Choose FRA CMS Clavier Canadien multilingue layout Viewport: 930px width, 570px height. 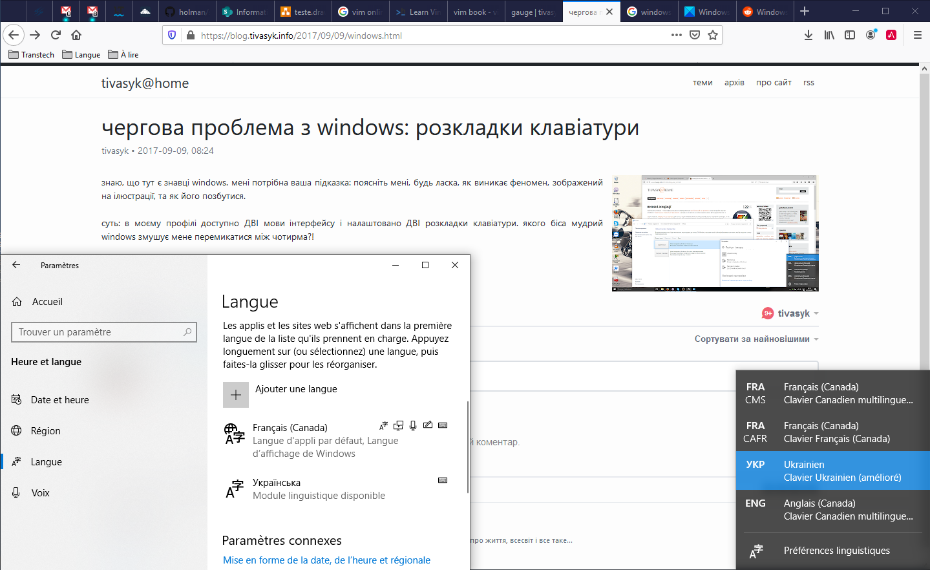pyautogui.click(x=833, y=393)
